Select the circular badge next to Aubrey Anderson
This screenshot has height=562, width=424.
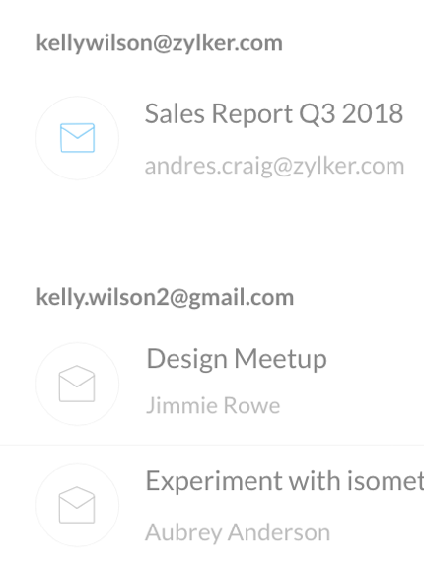(78, 505)
